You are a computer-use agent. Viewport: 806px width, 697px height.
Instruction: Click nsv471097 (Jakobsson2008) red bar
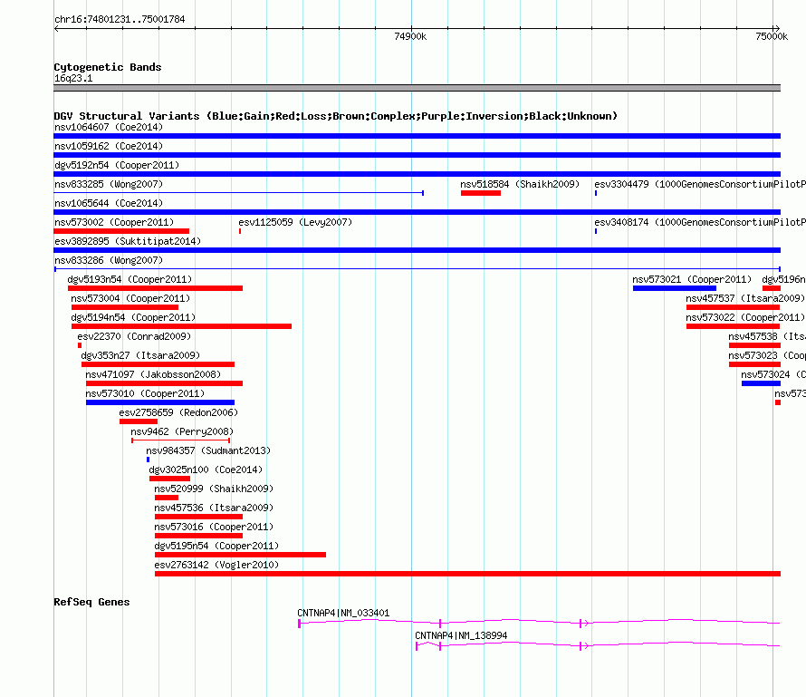pos(164,383)
